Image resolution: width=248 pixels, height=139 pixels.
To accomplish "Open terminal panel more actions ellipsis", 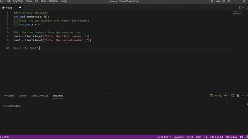I will (243, 96).
